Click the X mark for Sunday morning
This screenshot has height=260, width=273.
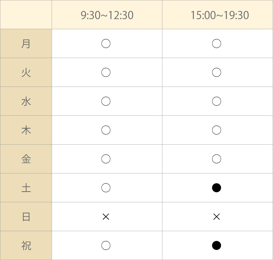[x=106, y=217]
